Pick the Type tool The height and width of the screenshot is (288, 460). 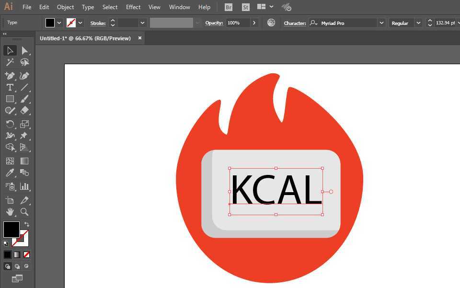[10, 87]
